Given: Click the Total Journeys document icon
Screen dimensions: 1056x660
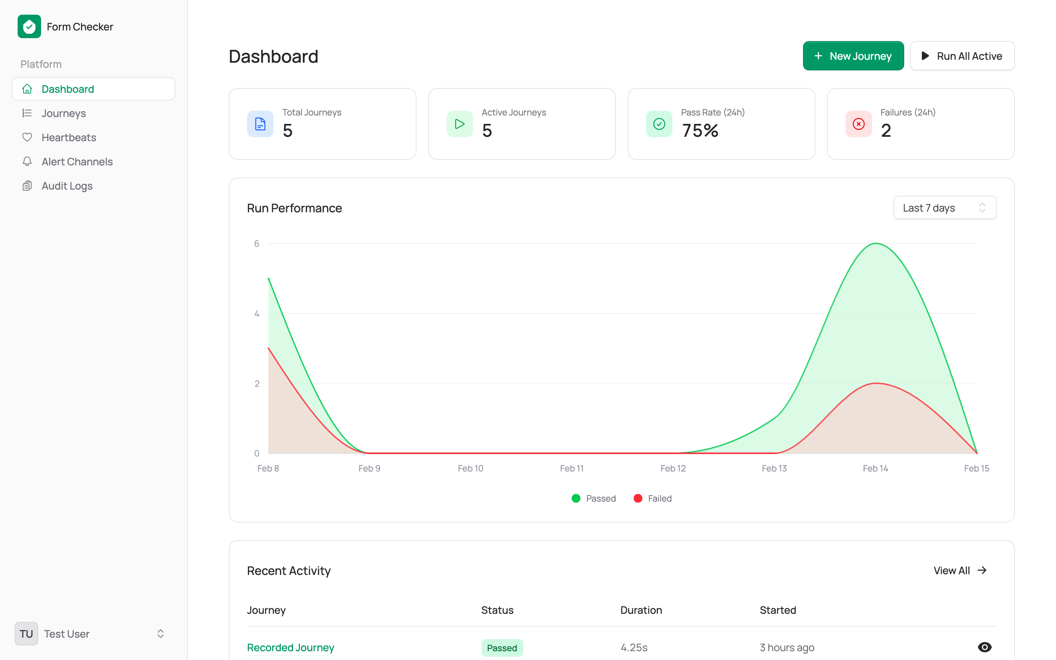Looking at the screenshot, I should point(260,124).
